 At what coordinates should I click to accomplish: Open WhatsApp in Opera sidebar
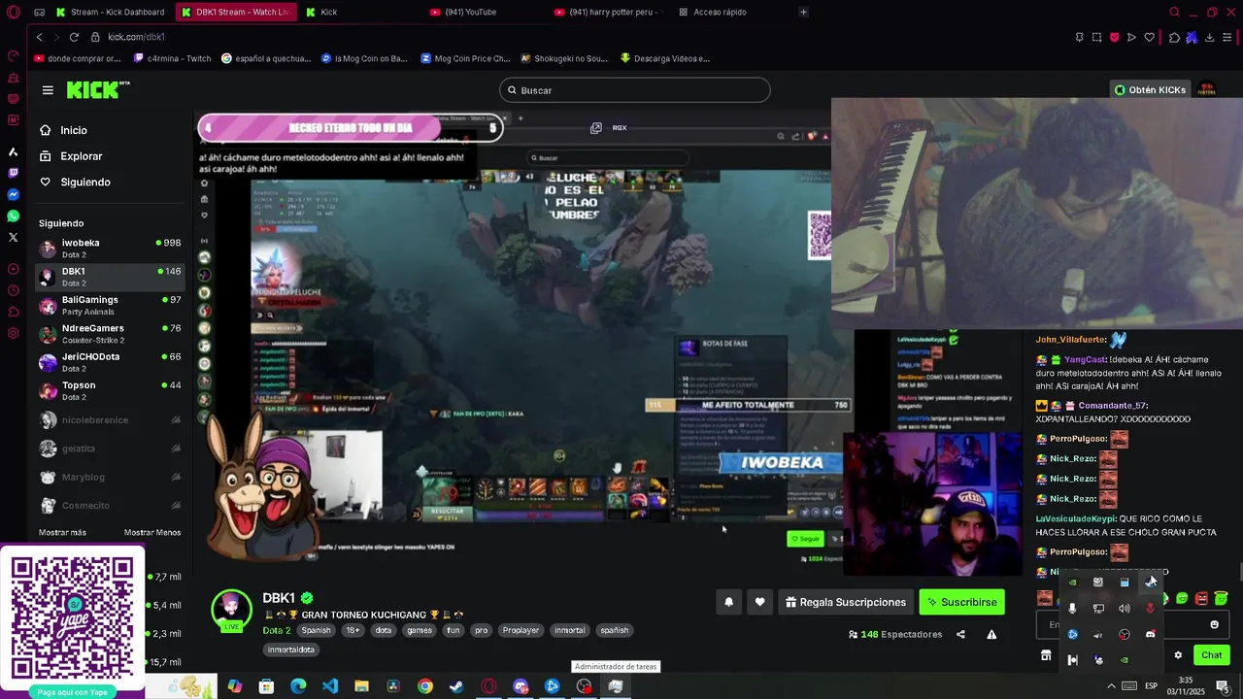[13, 216]
